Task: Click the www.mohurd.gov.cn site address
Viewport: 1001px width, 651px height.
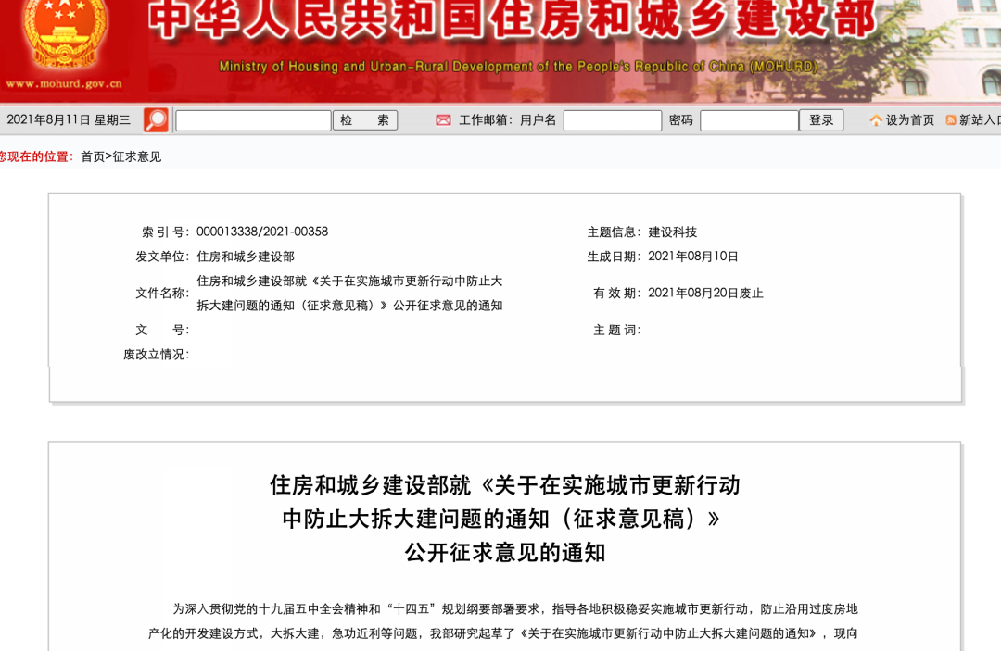Action: (x=64, y=83)
